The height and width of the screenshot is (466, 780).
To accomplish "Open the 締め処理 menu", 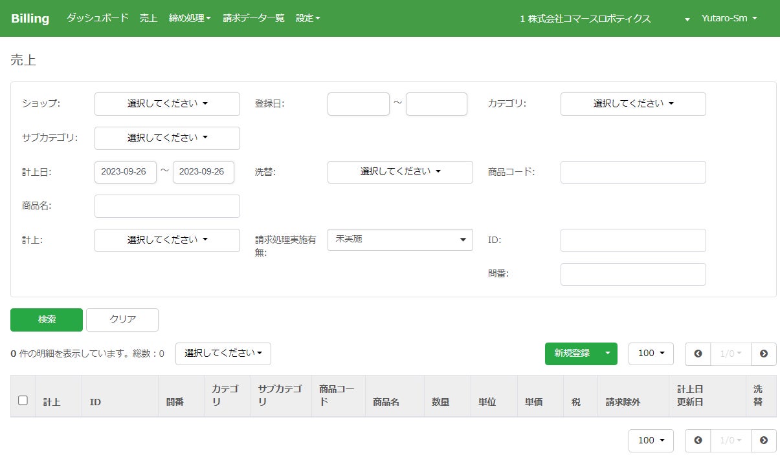I will pos(190,18).
